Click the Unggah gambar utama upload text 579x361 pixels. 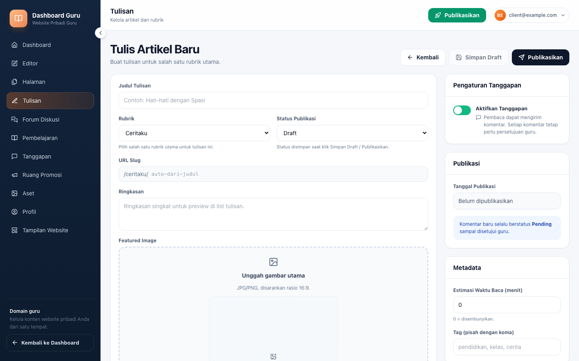tap(273, 276)
